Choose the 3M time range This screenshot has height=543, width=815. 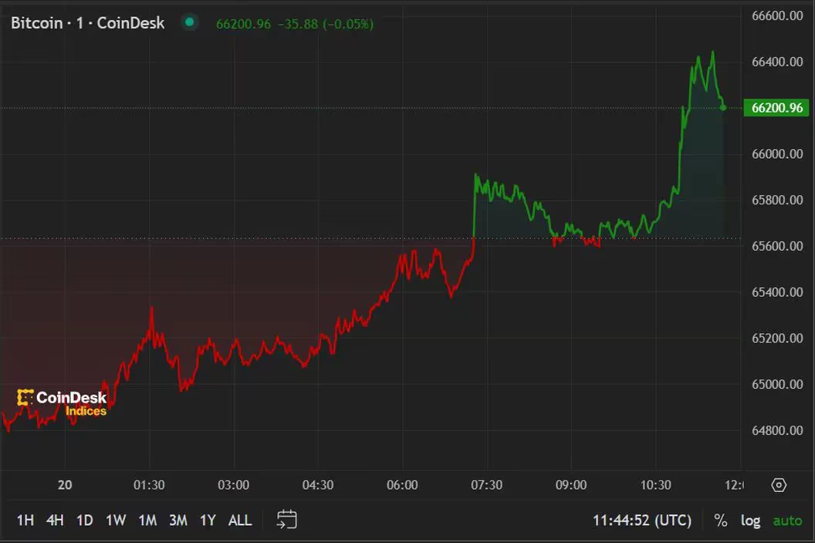(x=178, y=521)
